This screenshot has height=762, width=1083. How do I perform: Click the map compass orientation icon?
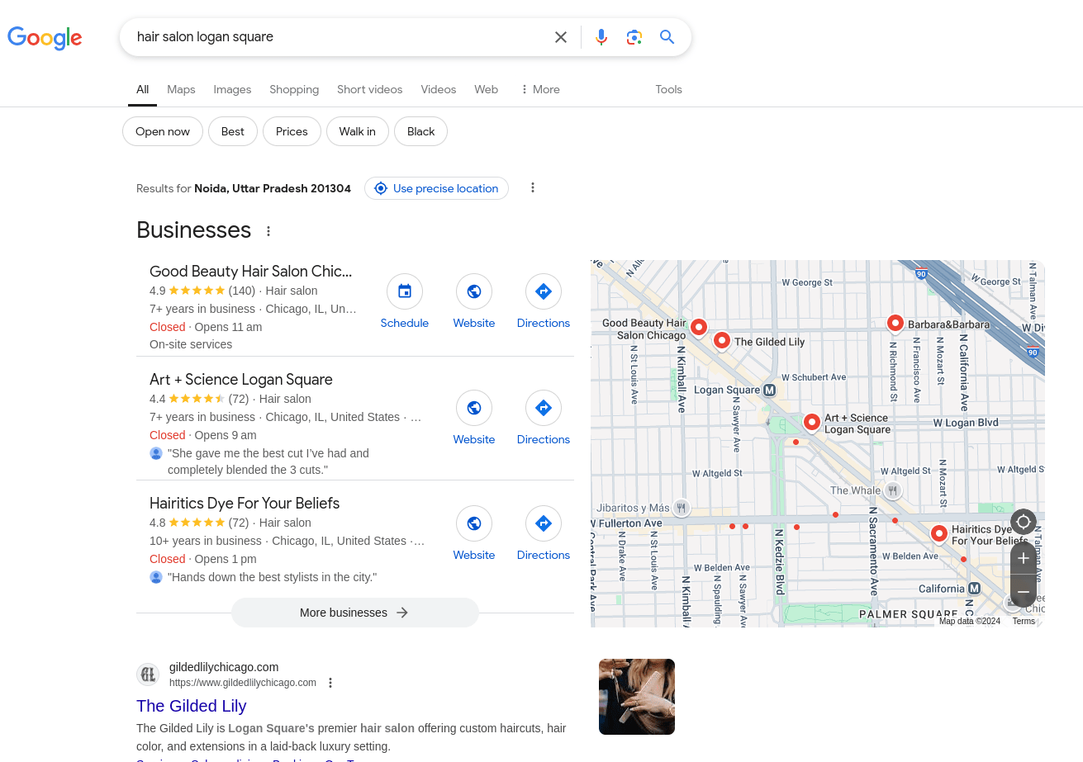point(1023,522)
